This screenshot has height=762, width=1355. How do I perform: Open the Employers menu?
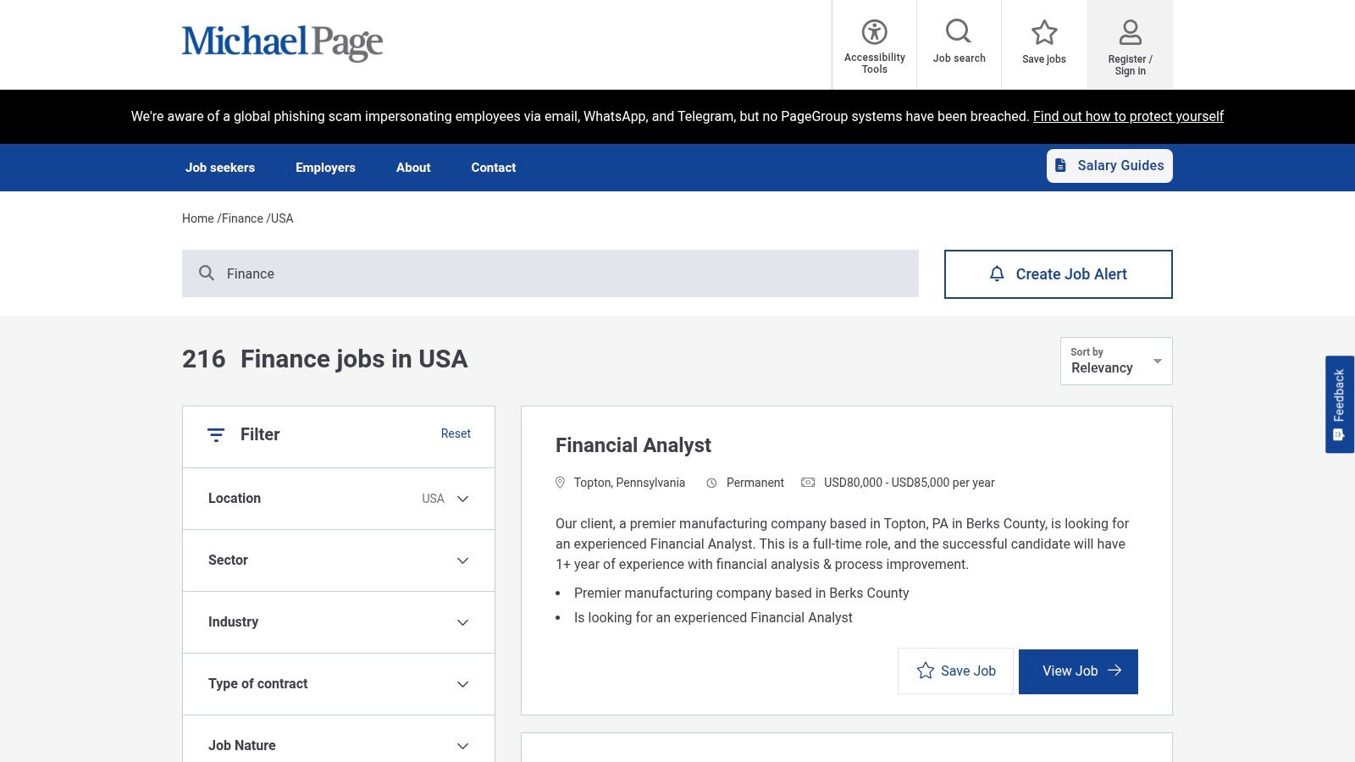pos(325,168)
